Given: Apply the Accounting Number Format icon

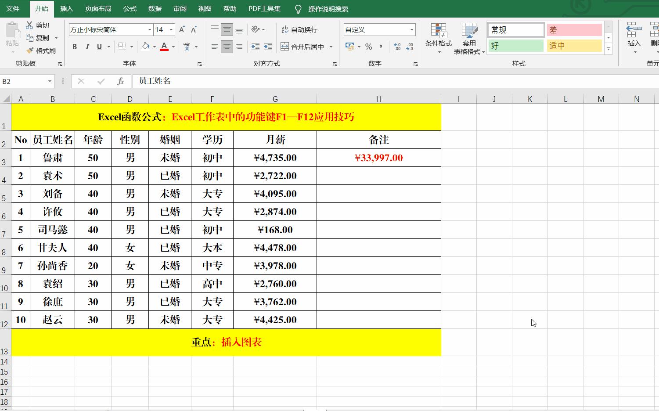Looking at the screenshot, I should pos(350,46).
